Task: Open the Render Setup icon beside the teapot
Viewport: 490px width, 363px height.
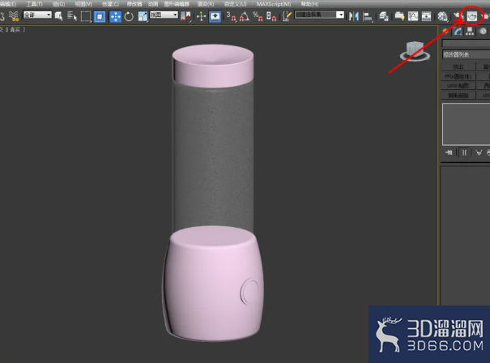Action: pyautogui.click(x=458, y=16)
